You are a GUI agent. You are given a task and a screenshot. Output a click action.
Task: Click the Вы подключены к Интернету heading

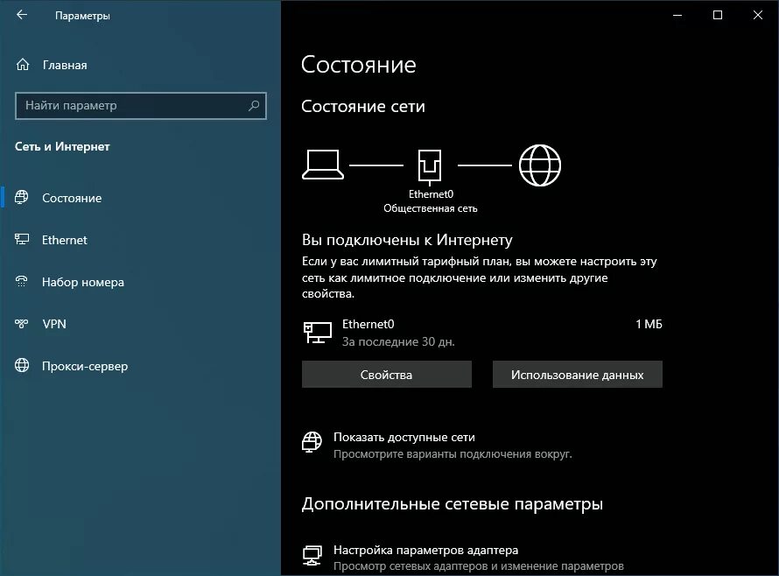[x=407, y=240]
